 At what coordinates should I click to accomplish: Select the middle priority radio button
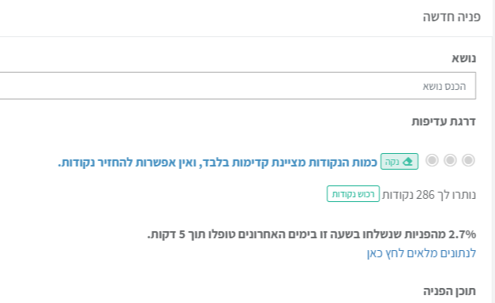click(x=450, y=160)
